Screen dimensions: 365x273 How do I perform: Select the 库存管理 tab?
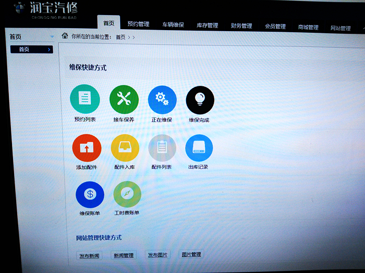[x=208, y=25]
